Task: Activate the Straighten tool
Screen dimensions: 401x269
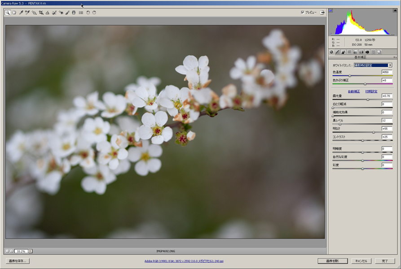Action: coord(48,13)
